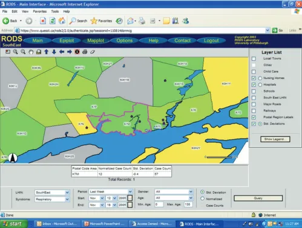Click the map print icon
Viewport: 302px width, 228px height.
tap(85, 52)
